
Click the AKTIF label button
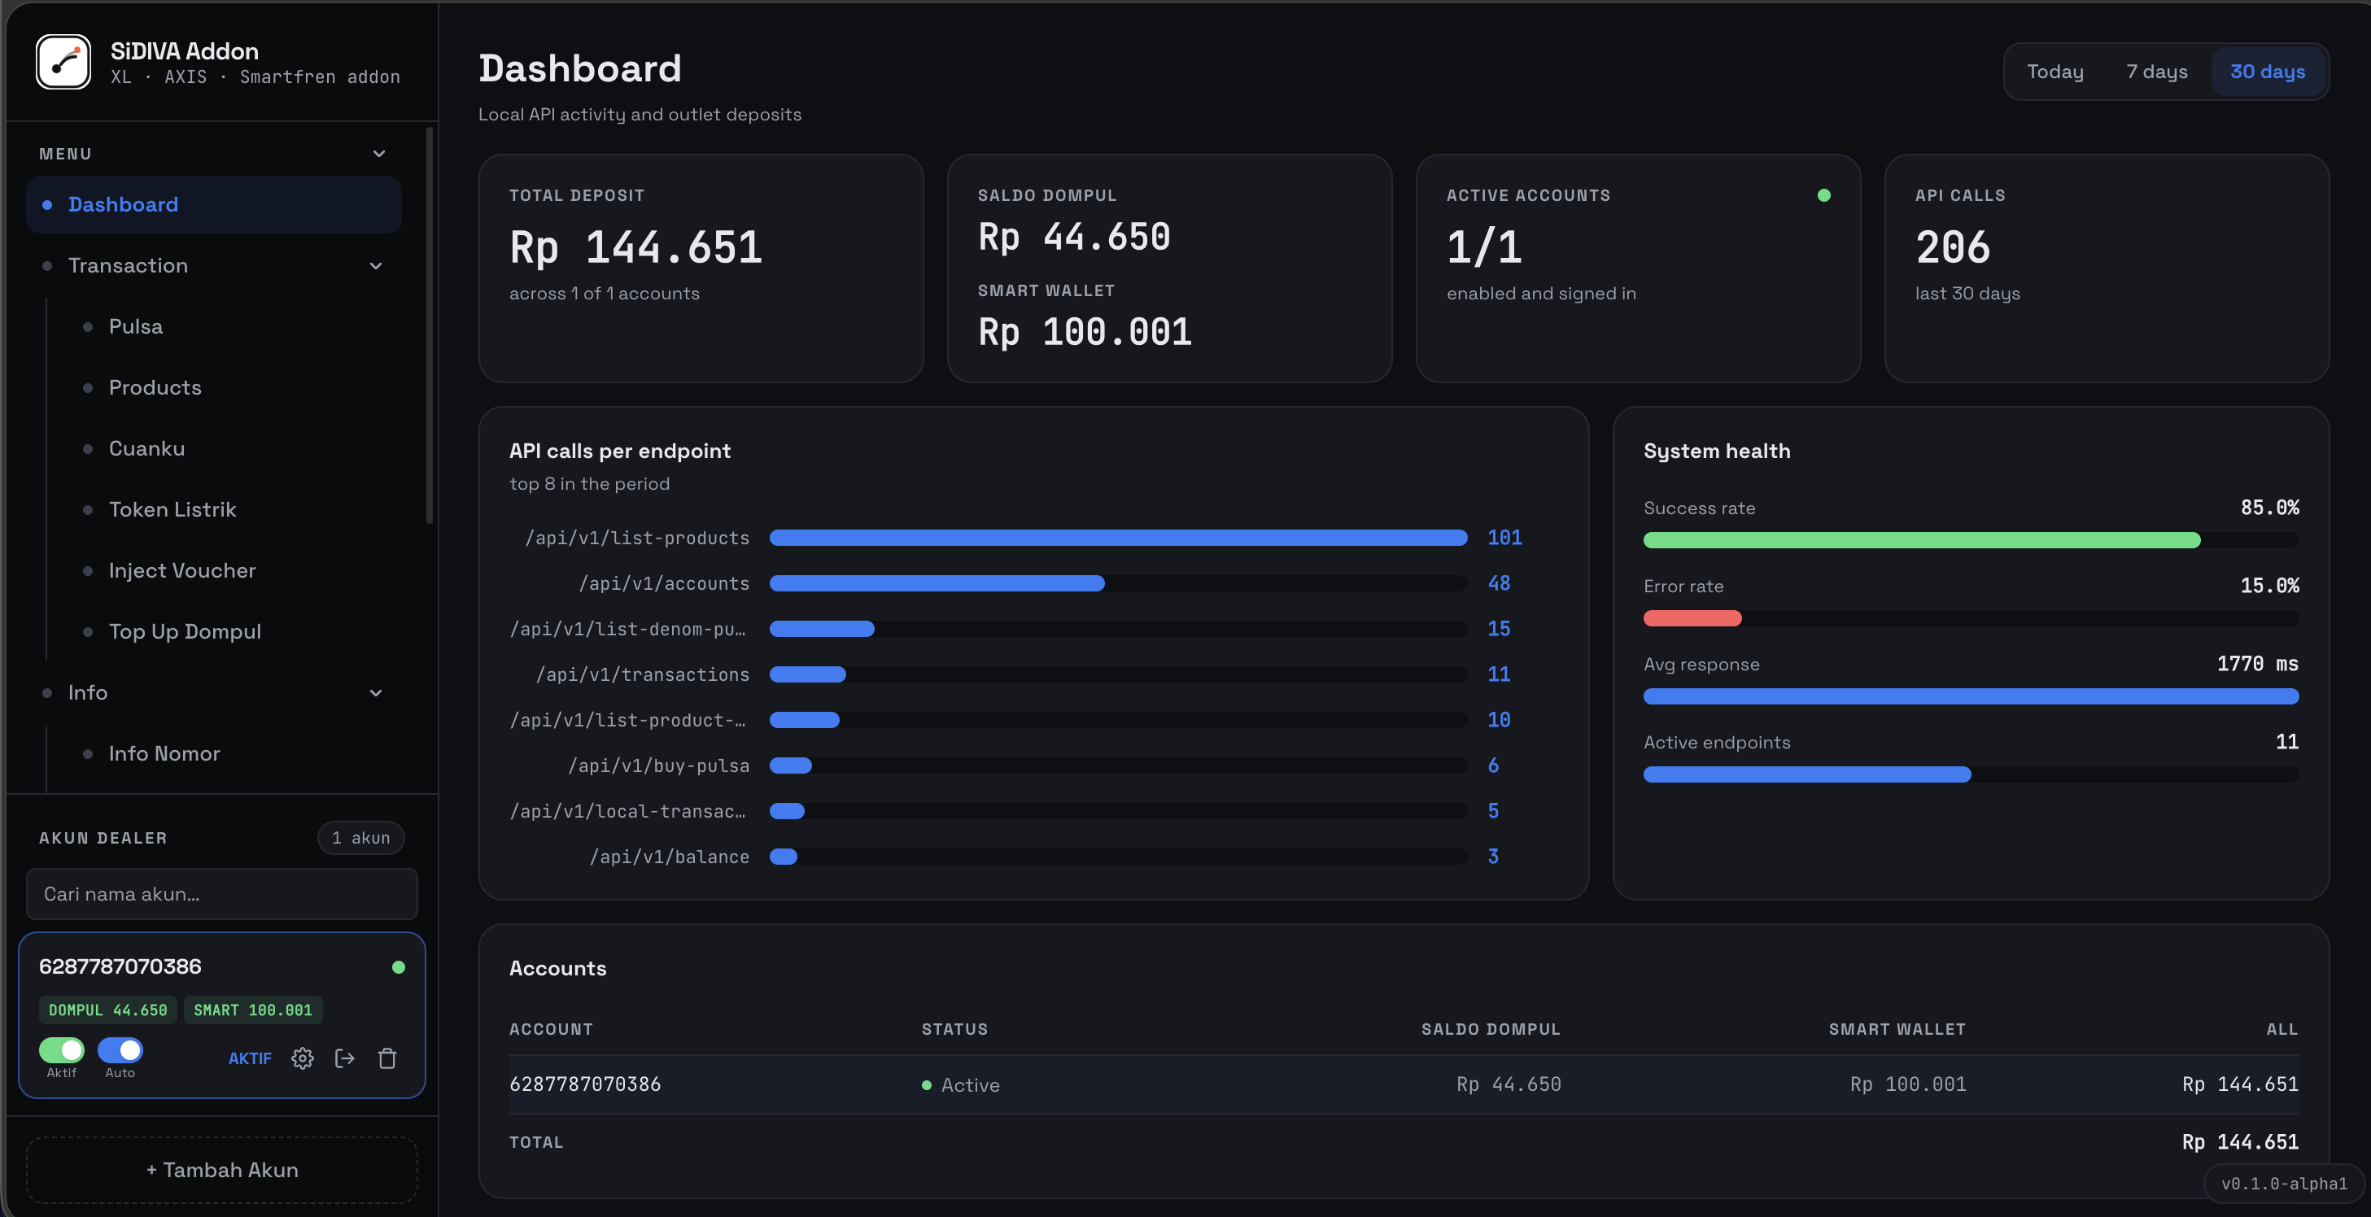tap(250, 1058)
